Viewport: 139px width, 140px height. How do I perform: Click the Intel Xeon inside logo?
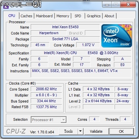click(x=117, y=36)
